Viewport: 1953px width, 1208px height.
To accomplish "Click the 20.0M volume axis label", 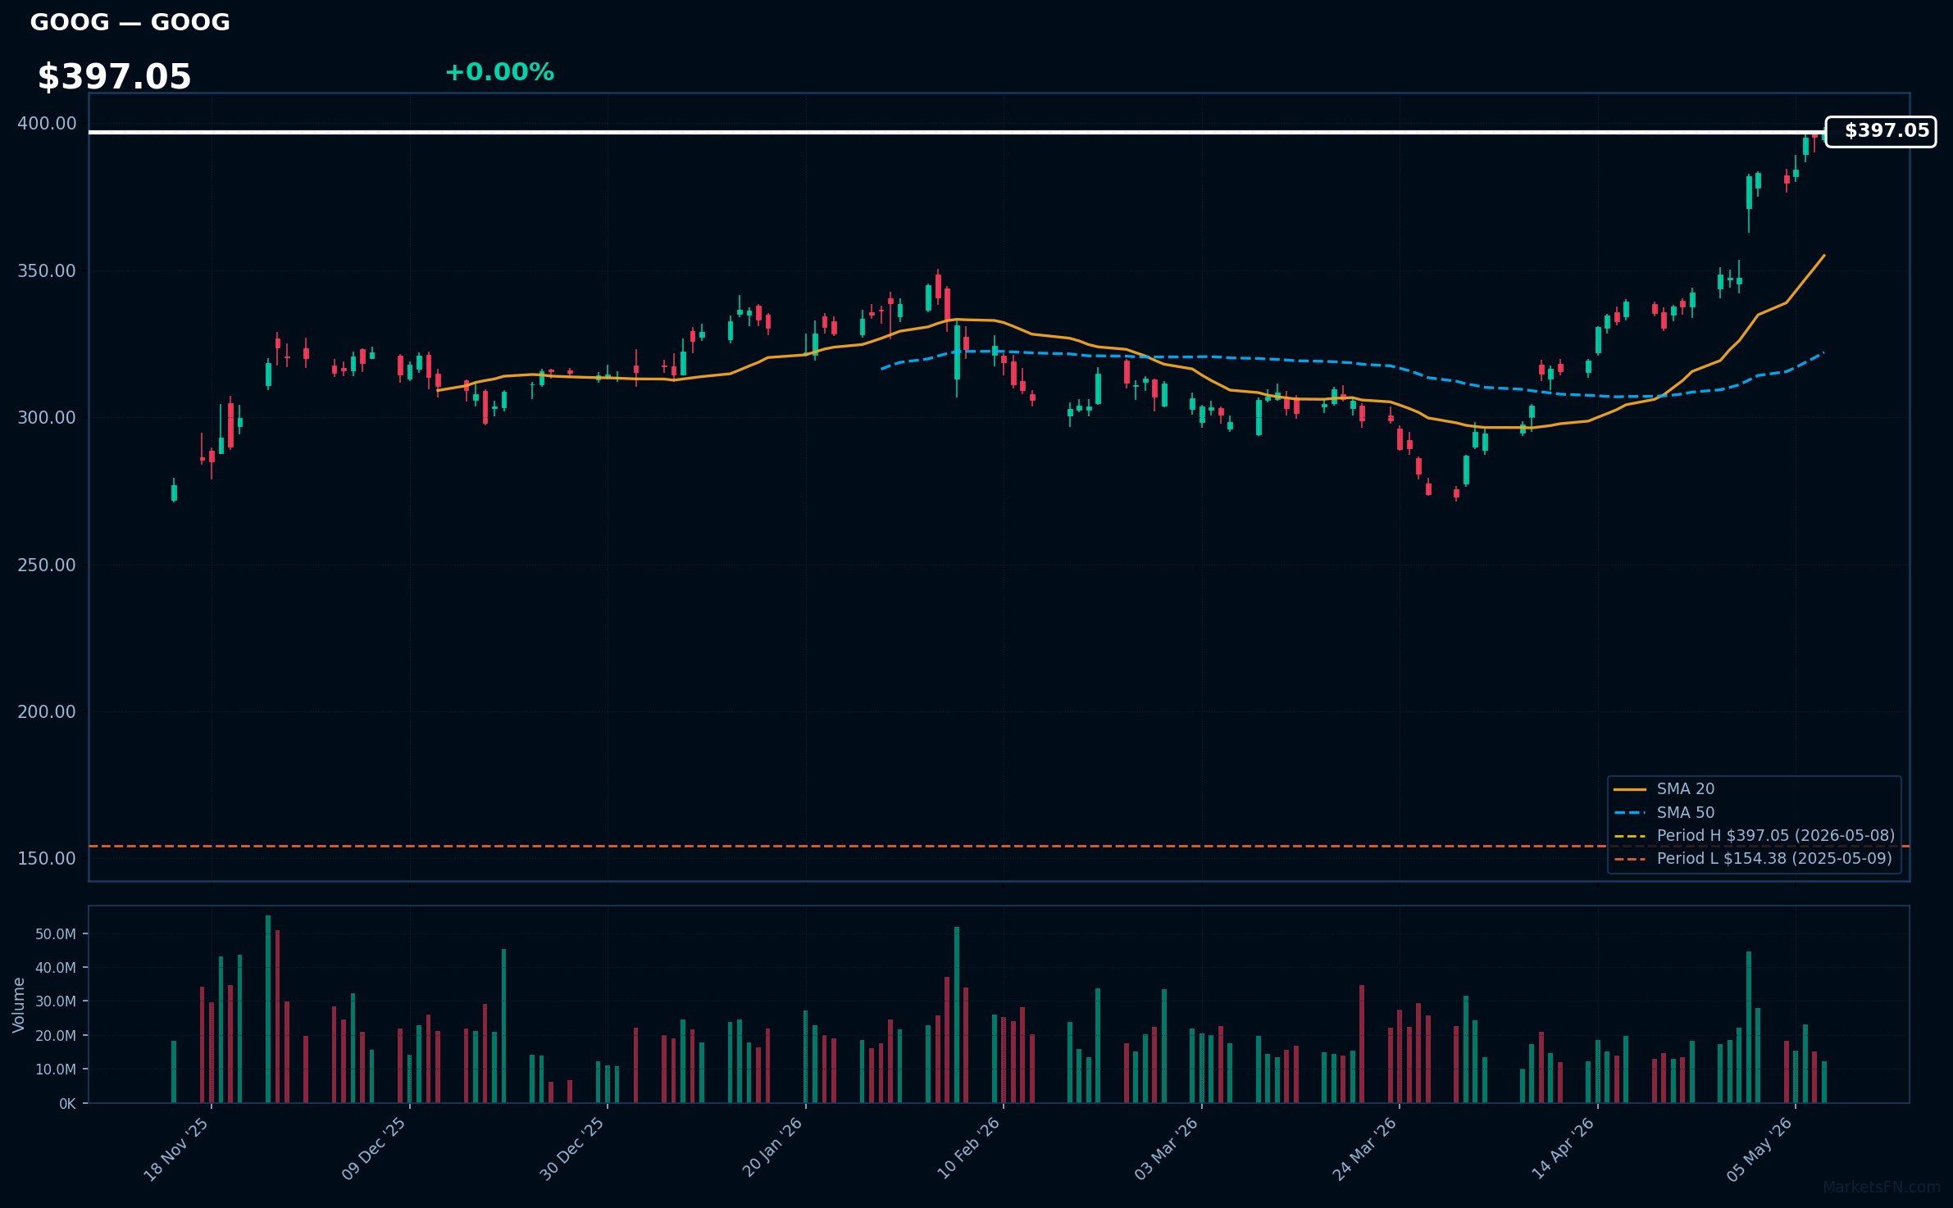I will click(x=56, y=1036).
